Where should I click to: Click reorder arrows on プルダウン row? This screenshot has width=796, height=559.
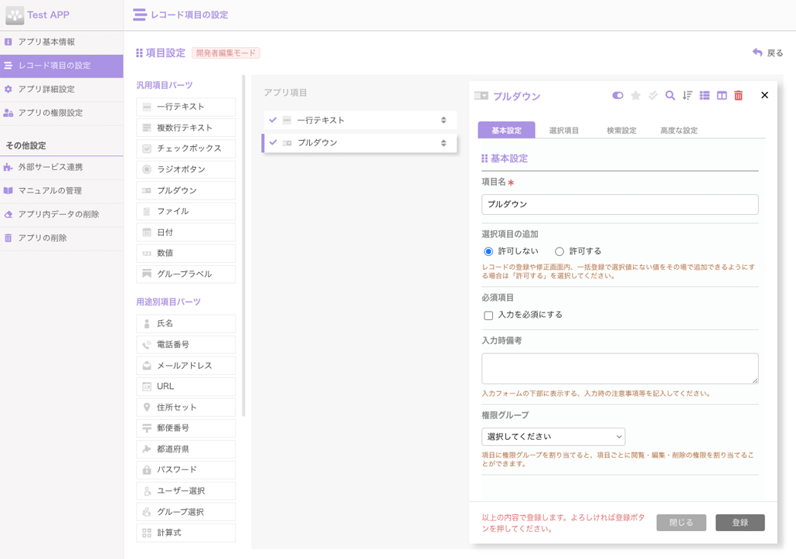click(x=443, y=143)
